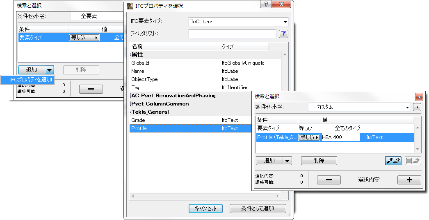Click scroll up arrow in property list
Screen dimensions: 429x220
point(285,55)
